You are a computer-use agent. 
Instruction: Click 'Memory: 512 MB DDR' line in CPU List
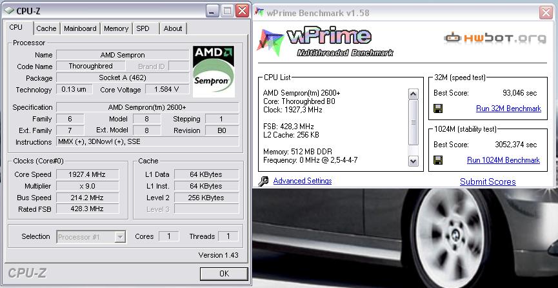(297, 152)
